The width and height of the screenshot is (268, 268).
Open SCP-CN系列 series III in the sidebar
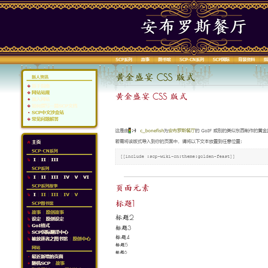pos(55,160)
